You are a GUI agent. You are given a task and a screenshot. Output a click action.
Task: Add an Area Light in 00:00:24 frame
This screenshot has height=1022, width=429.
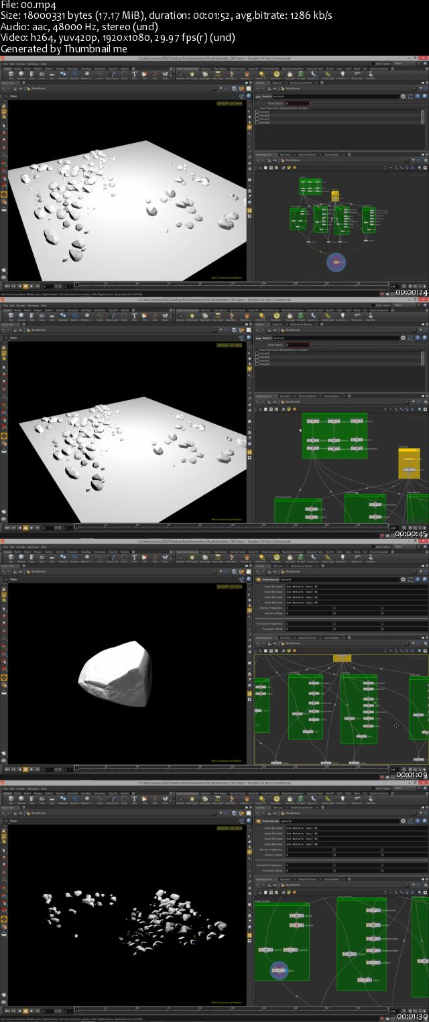tap(218, 74)
